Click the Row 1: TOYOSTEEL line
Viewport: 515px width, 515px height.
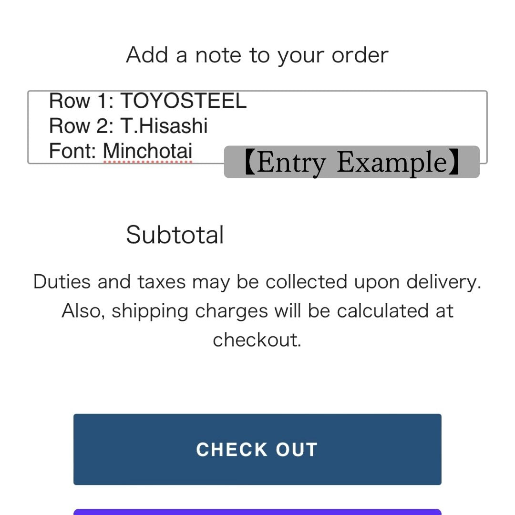(148, 101)
